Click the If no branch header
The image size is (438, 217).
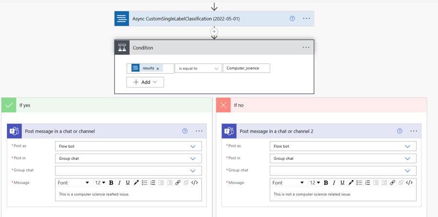(x=321, y=105)
